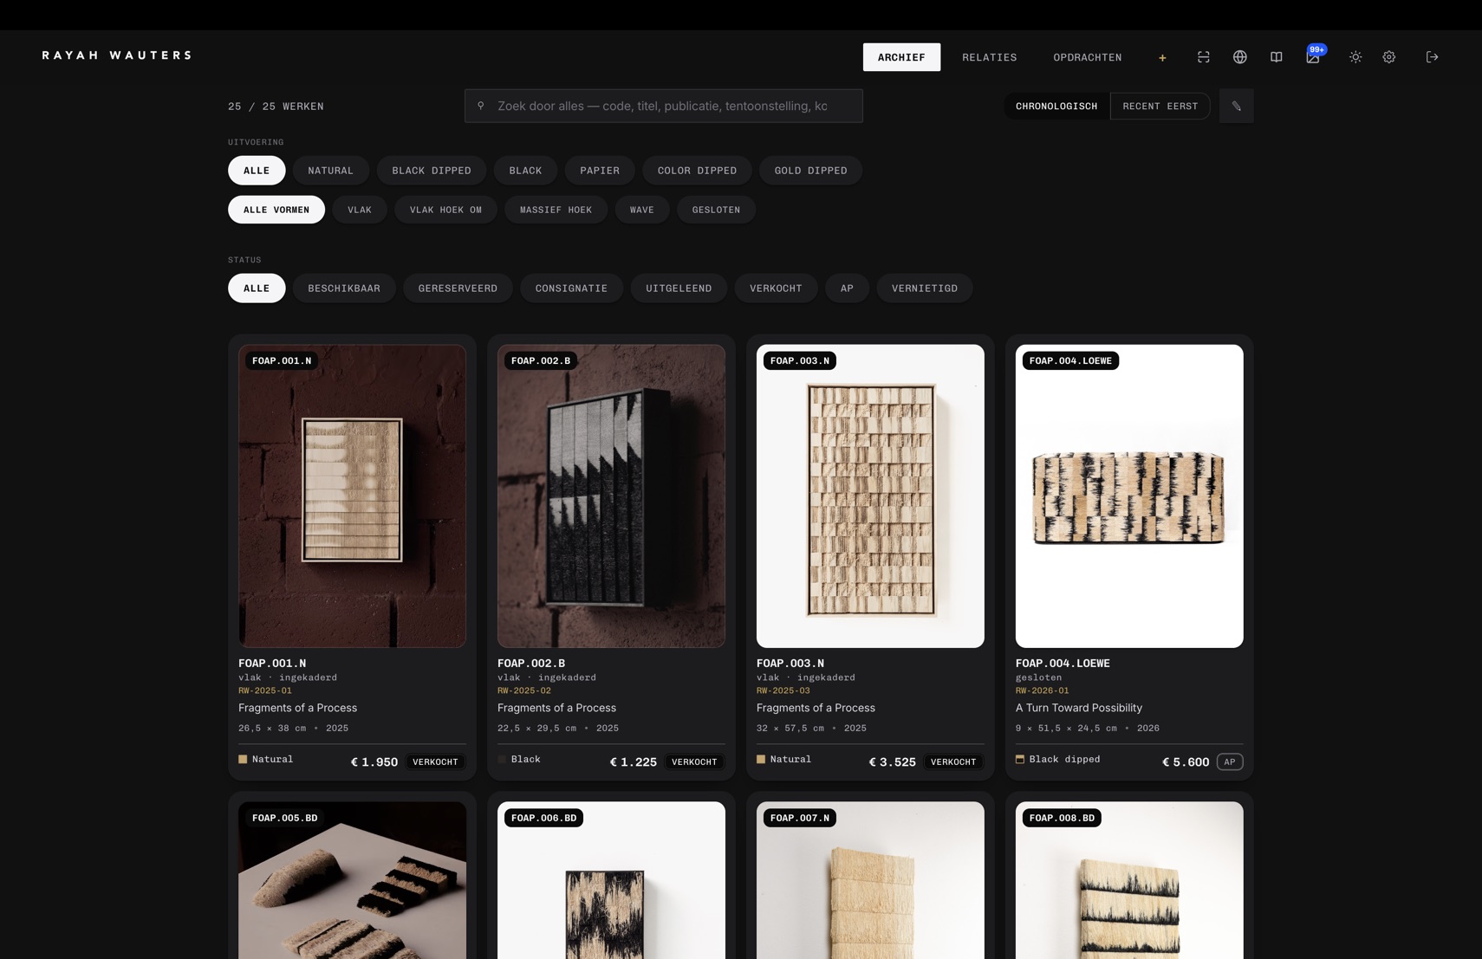This screenshot has width=1482, height=959.
Task: Filter status by Gereserveerd
Action: tap(458, 288)
